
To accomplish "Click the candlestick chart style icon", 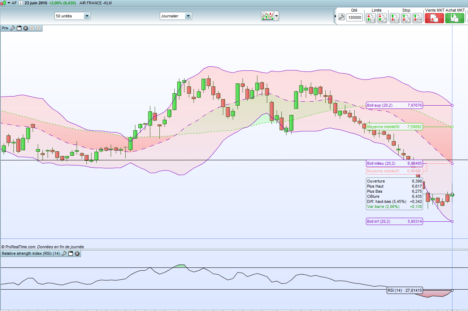I will [3, 3].
